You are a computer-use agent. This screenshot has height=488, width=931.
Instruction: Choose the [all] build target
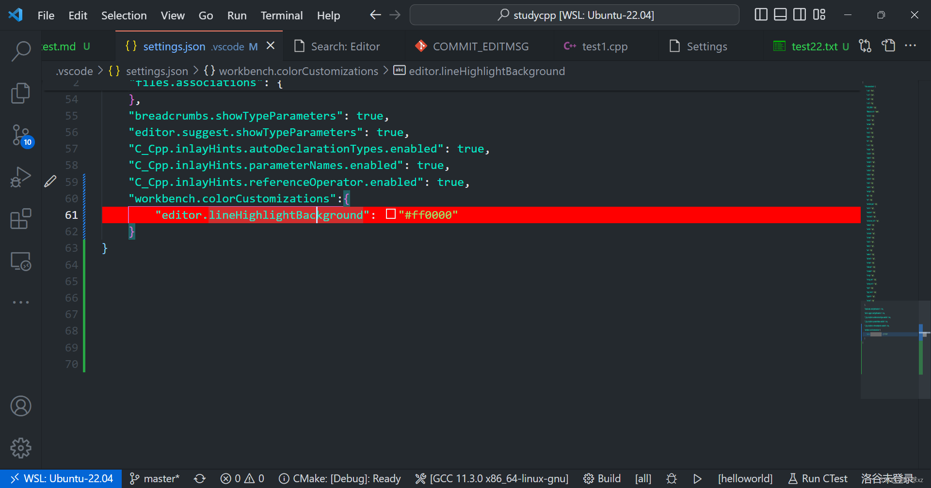(x=643, y=479)
